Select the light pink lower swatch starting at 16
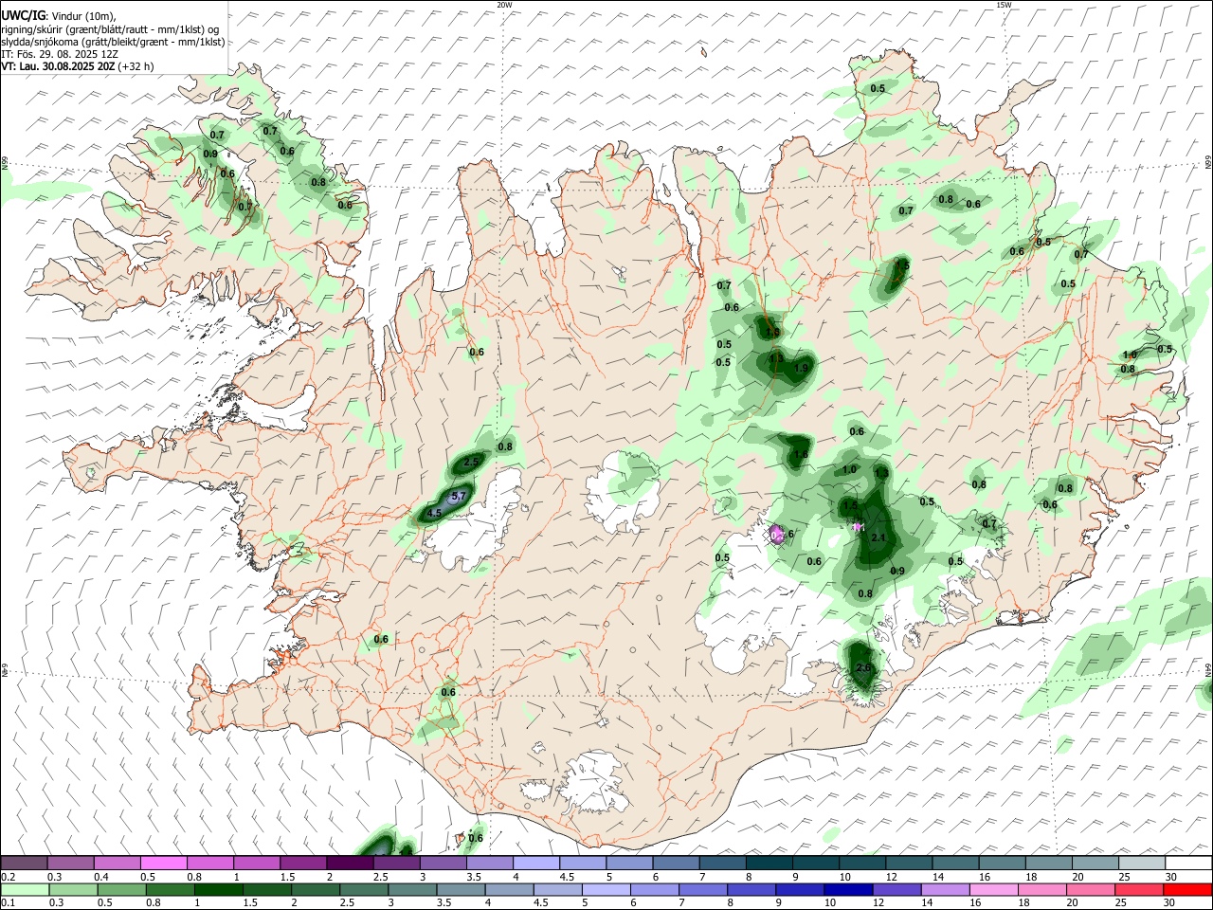 [995, 889]
